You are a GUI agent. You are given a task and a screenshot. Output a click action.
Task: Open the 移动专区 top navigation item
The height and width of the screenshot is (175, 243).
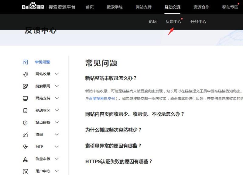(x=230, y=7)
